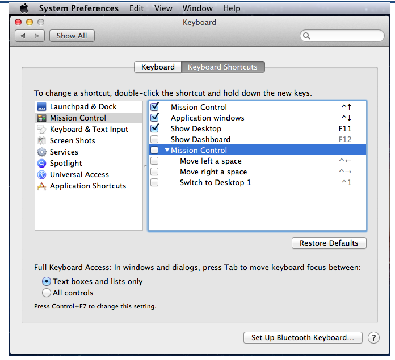Image resolution: width=395 pixels, height=360 pixels.
Task: Select the Switch to Desktop 1 label
Action: point(216,183)
